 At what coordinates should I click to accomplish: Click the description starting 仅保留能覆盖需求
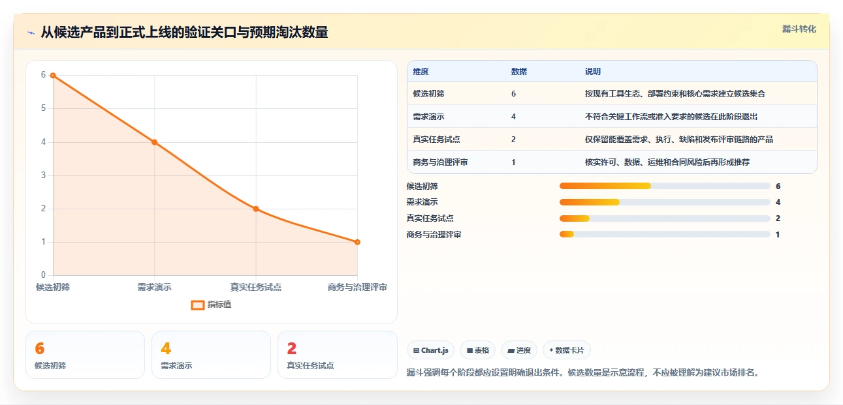[679, 140]
